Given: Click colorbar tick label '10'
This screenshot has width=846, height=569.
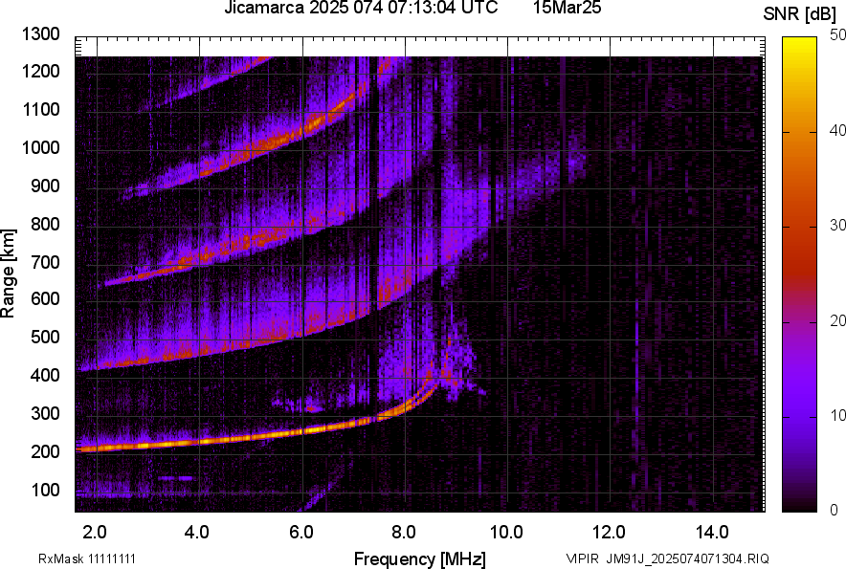Looking at the screenshot, I should point(838,415).
